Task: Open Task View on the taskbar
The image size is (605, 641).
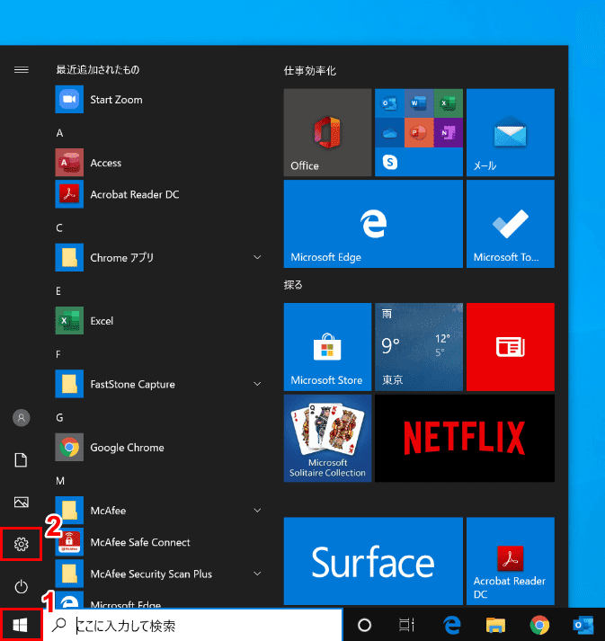Action: (406, 625)
